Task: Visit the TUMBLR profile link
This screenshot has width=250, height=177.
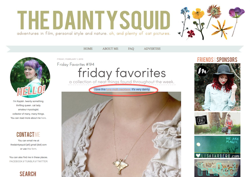Action: pyautogui.click(x=30, y=161)
